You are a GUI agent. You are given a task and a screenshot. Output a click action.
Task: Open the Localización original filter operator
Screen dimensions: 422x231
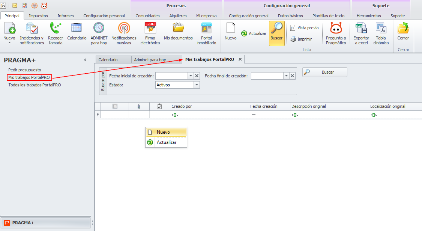pyautogui.click(x=374, y=115)
